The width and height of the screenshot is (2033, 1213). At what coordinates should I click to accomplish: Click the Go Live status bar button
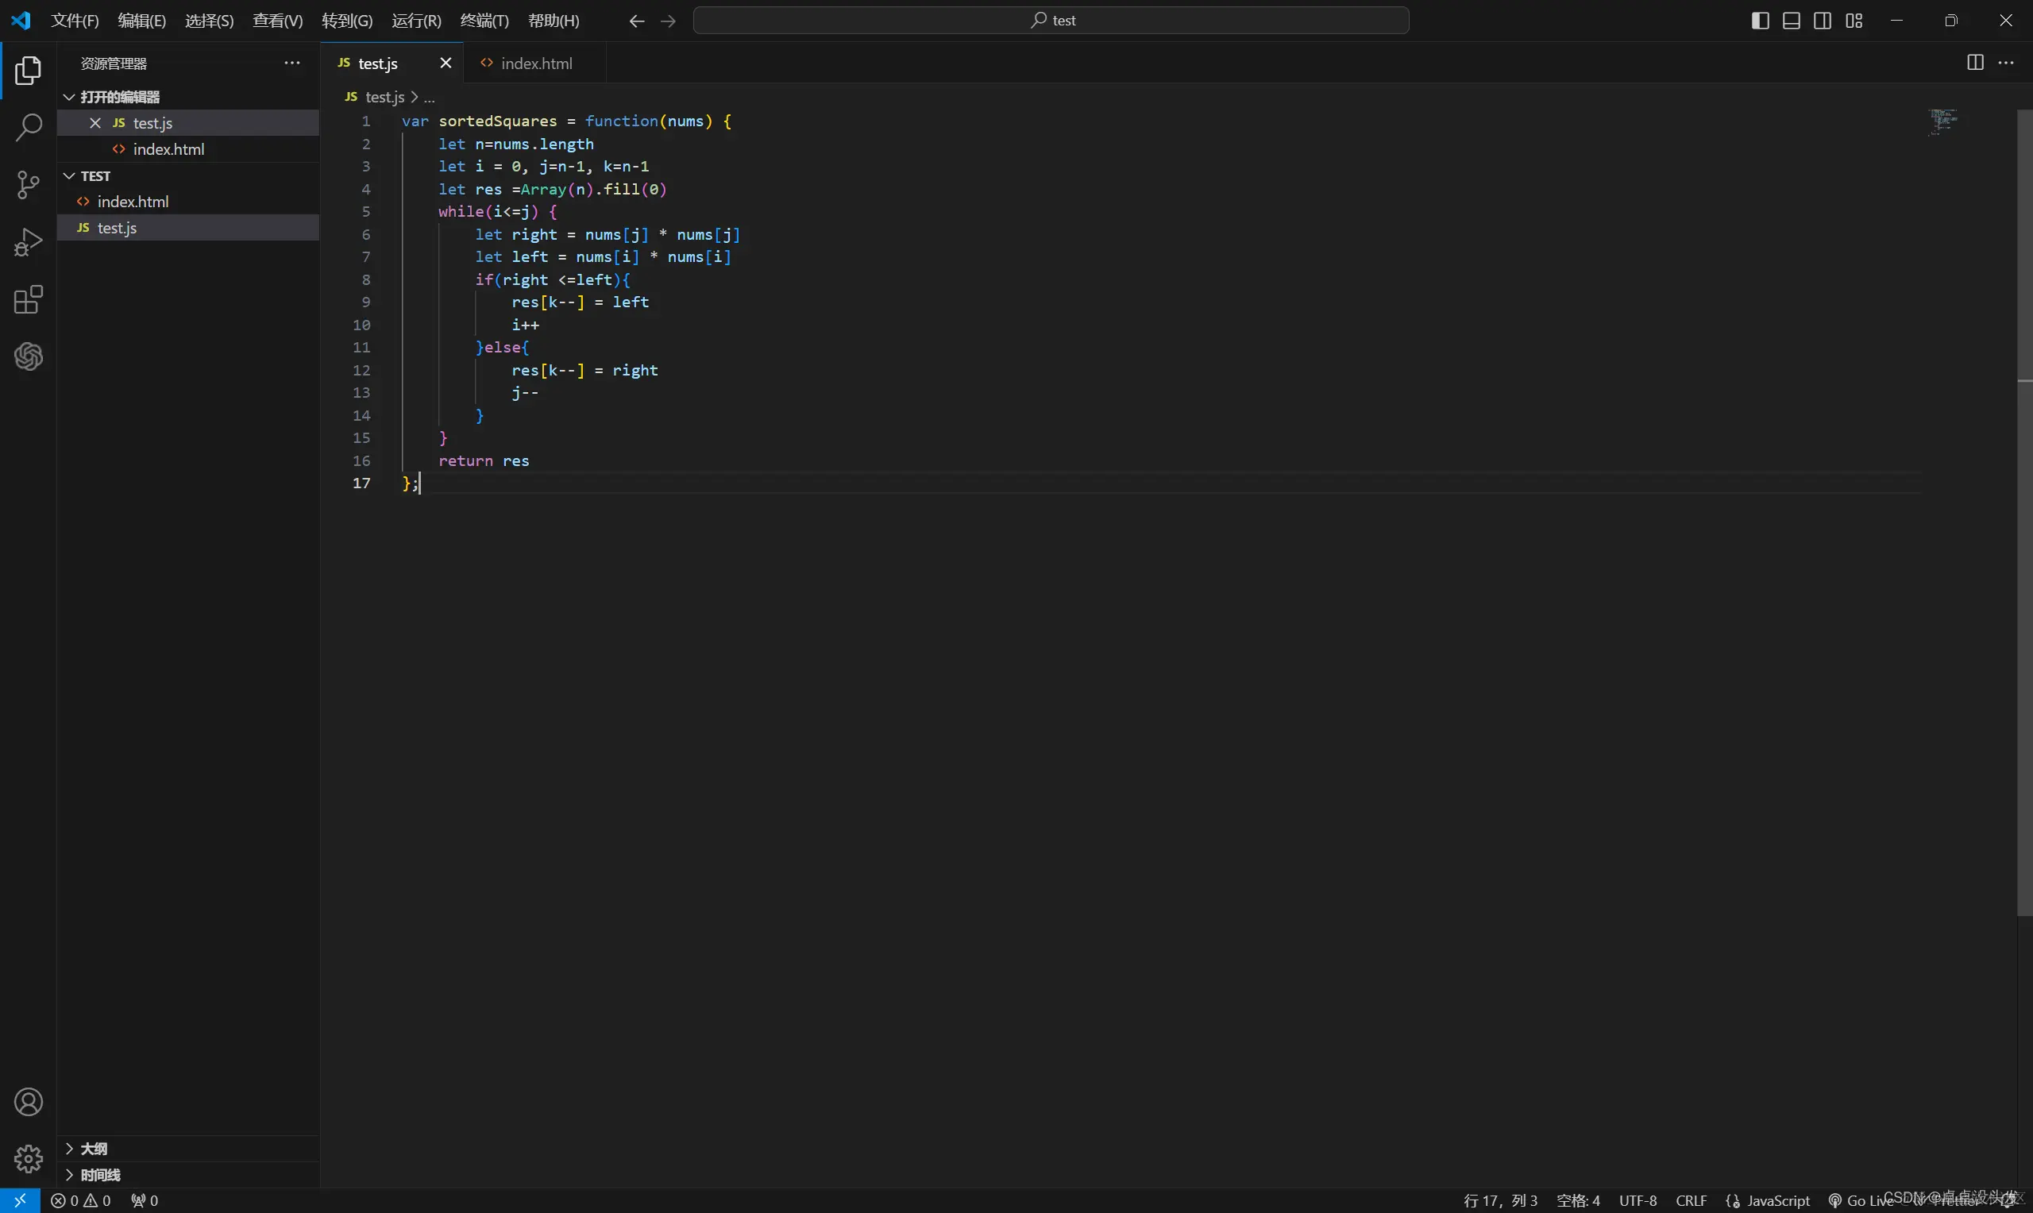[x=1861, y=1200]
